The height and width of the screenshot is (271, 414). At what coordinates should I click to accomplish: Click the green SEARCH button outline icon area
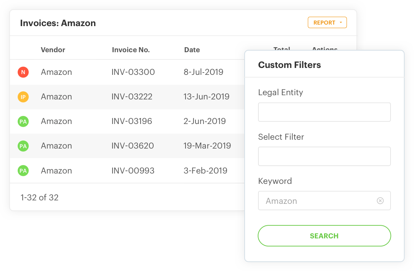[324, 236]
